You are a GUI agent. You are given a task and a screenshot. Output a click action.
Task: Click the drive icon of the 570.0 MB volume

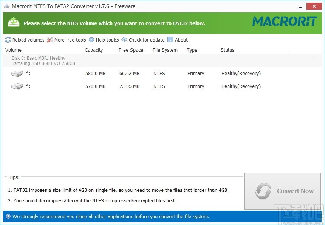tap(17, 86)
